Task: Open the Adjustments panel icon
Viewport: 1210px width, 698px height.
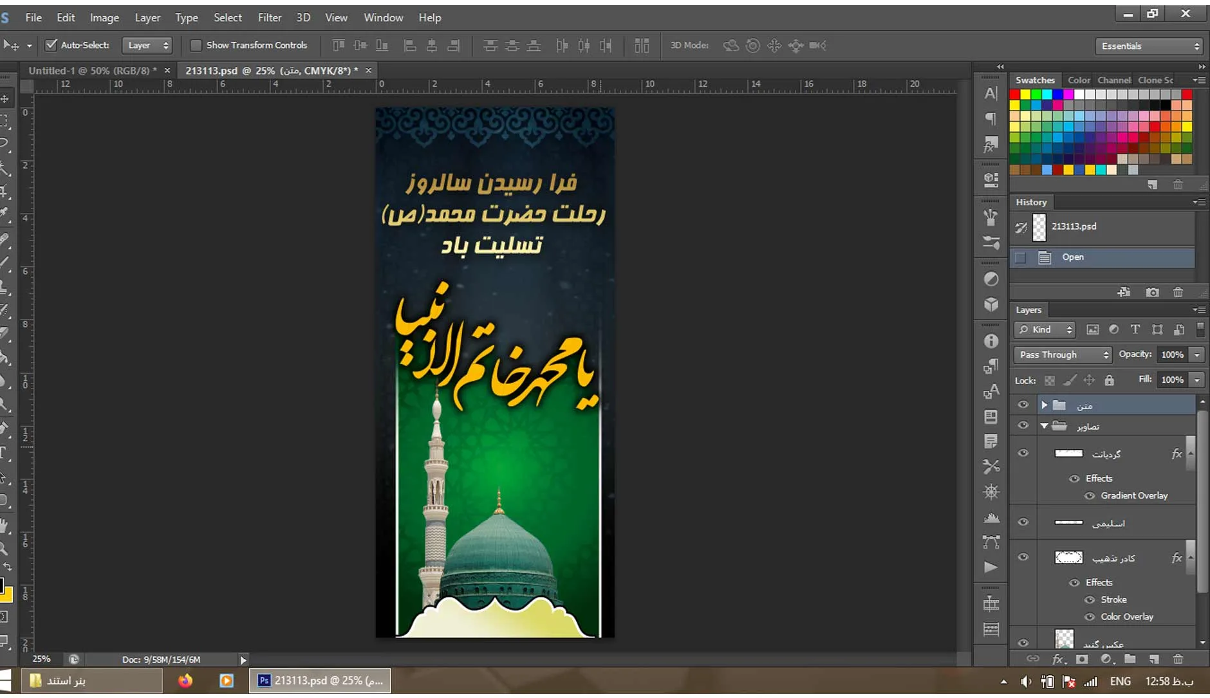Action: 991,279
